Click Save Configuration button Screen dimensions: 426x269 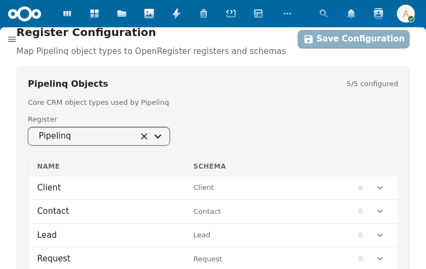click(353, 39)
